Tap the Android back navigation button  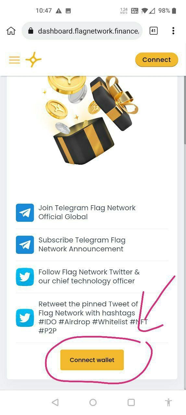[x=55, y=402]
